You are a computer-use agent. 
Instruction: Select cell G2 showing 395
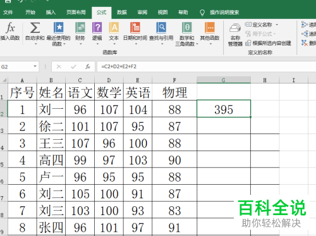[x=224, y=109]
